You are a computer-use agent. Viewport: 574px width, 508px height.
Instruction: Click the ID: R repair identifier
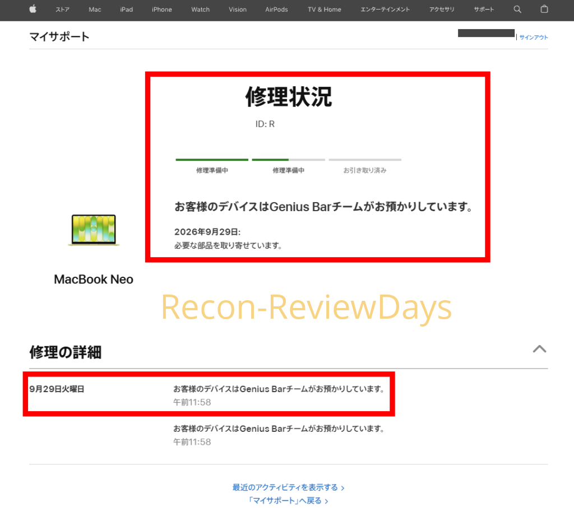265,124
